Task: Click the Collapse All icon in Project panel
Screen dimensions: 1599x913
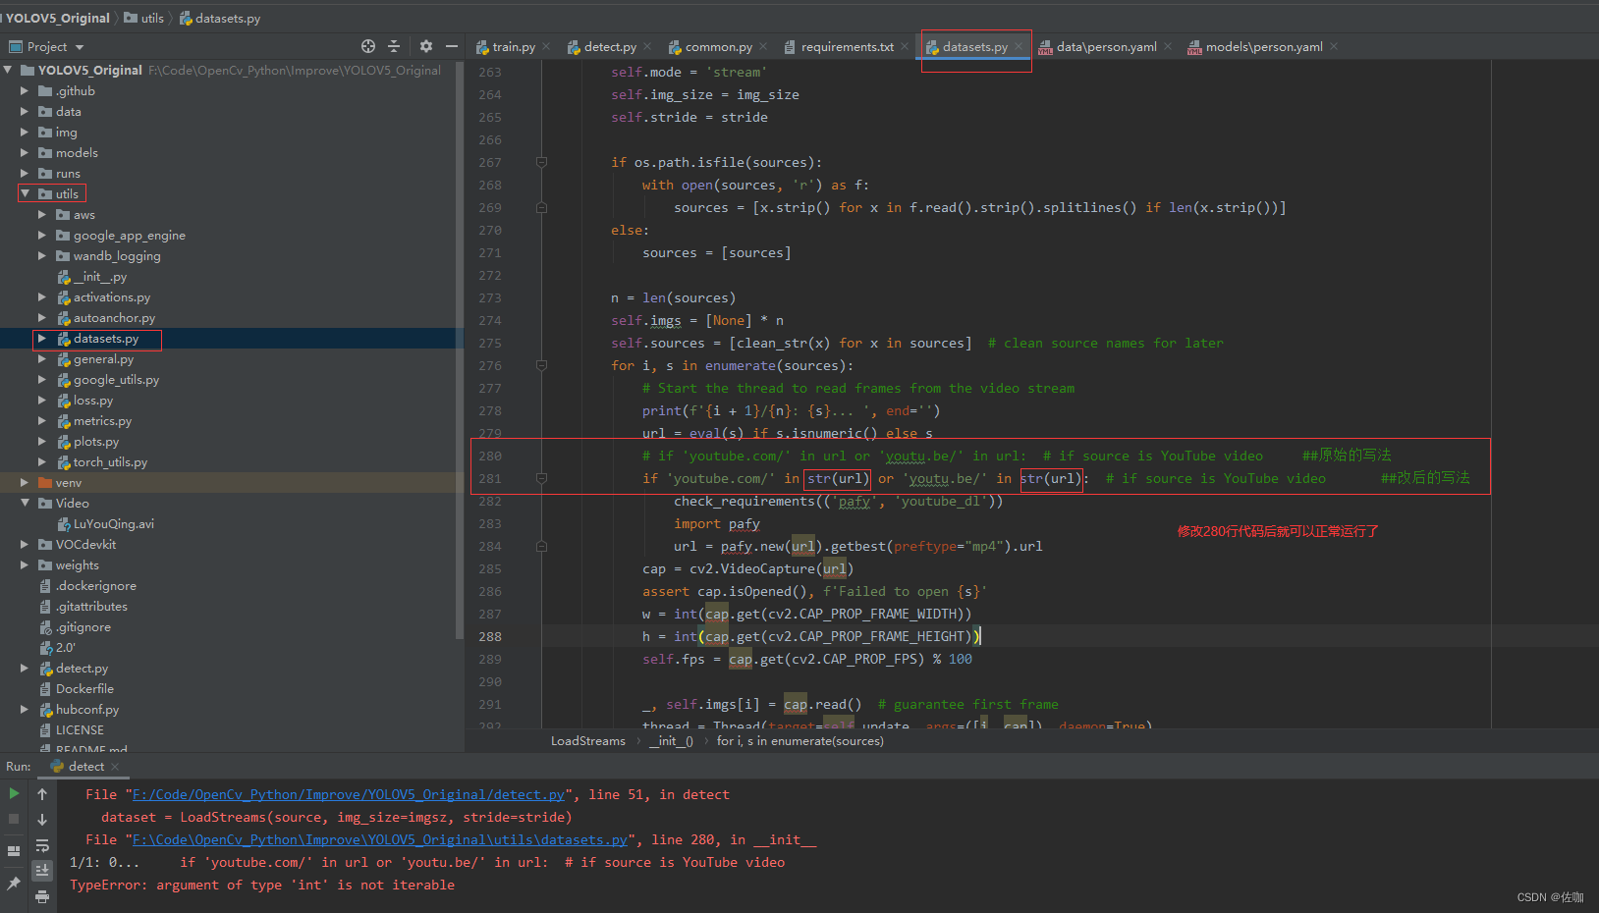Action: [x=394, y=46]
